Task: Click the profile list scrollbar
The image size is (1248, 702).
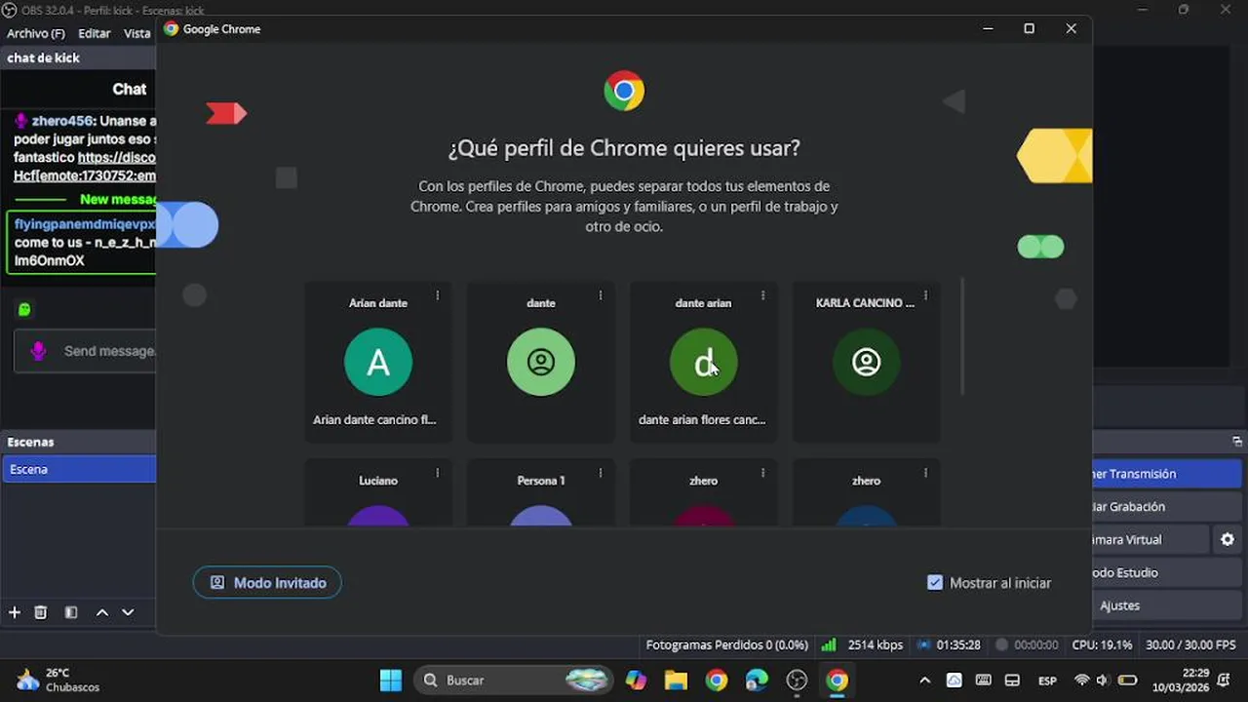Action: click(x=962, y=336)
